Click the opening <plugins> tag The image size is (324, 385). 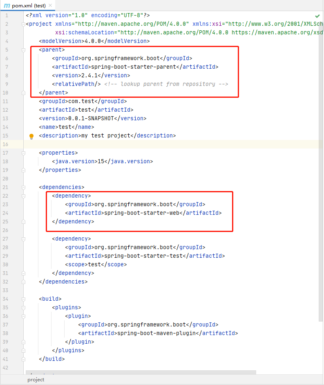click(67, 307)
